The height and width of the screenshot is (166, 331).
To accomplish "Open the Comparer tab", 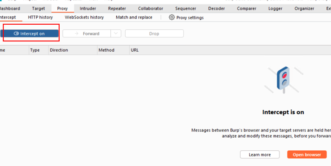I will coord(246,9).
